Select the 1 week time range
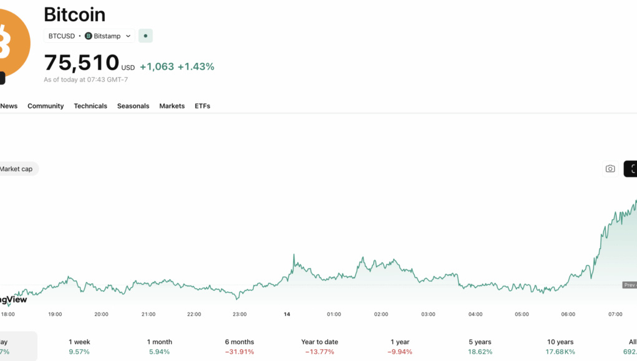The image size is (637, 361). click(x=79, y=347)
